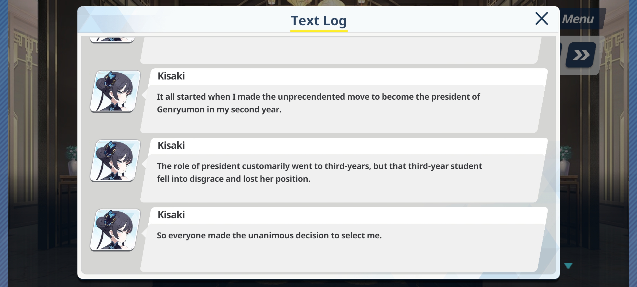Tap the teal down-arrow scroll indicator
The image size is (637, 287).
tap(568, 266)
